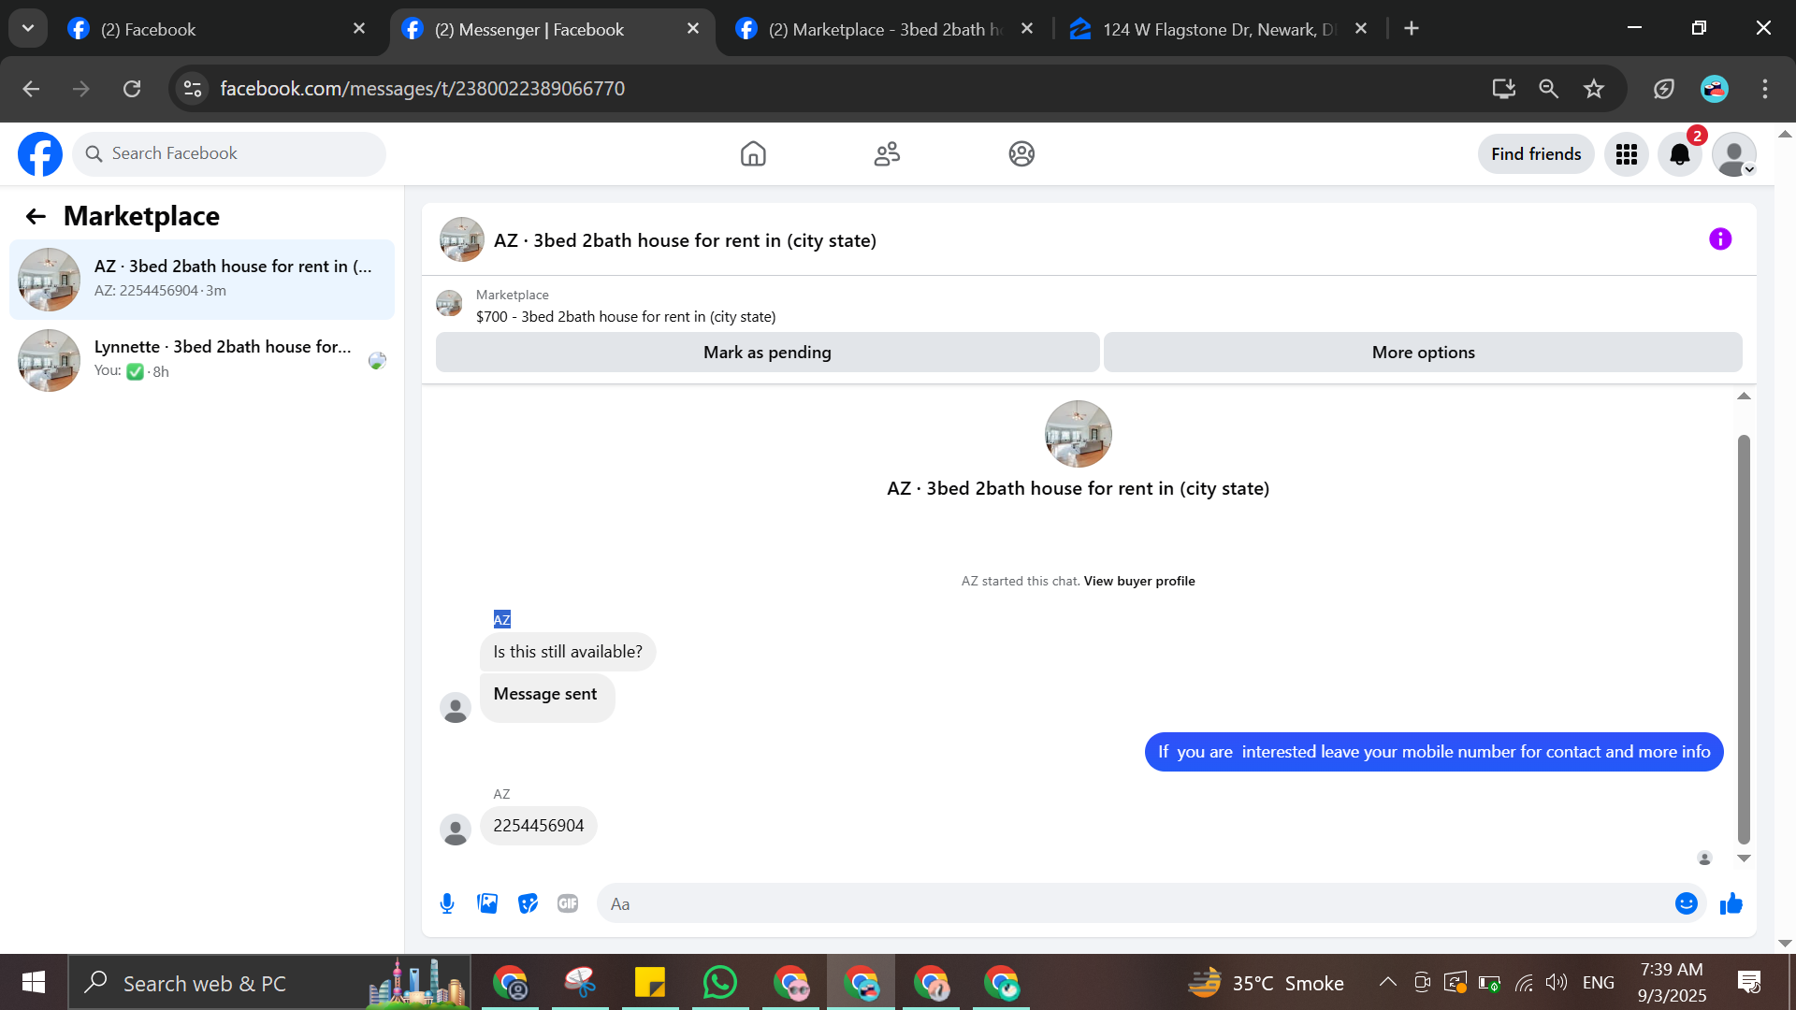Viewport: 1796px width, 1010px height.
Task: Click the ENG input language indicator
Action: pos(1599,983)
